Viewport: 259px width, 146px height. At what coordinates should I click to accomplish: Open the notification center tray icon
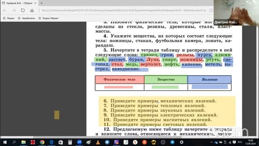pyautogui.click(x=234, y=142)
